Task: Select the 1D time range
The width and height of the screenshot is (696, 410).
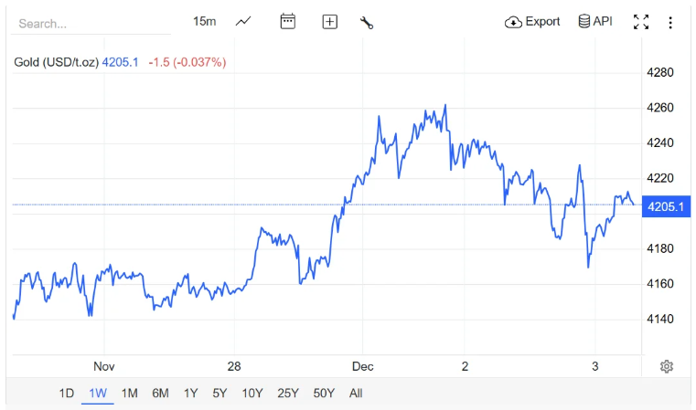Action: [67, 394]
